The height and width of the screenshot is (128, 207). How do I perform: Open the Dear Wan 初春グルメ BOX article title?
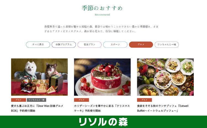point(37,108)
